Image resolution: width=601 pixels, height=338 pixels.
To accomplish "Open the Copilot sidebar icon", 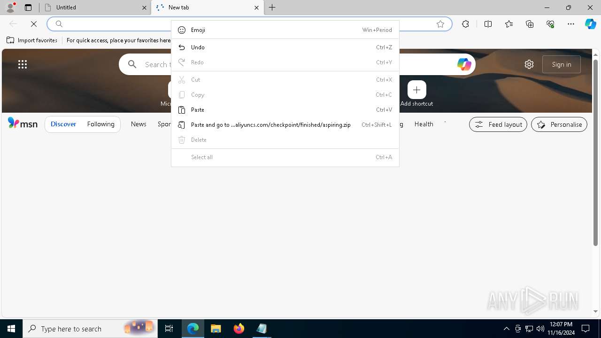I will pyautogui.click(x=590, y=24).
